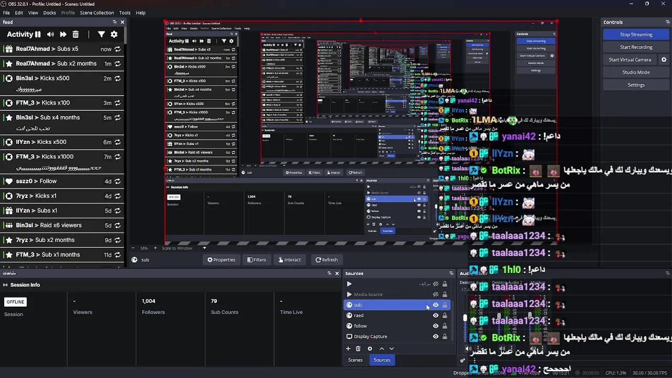The width and height of the screenshot is (672, 378).
Task: Open Filters for sub source
Action: pos(257,260)
